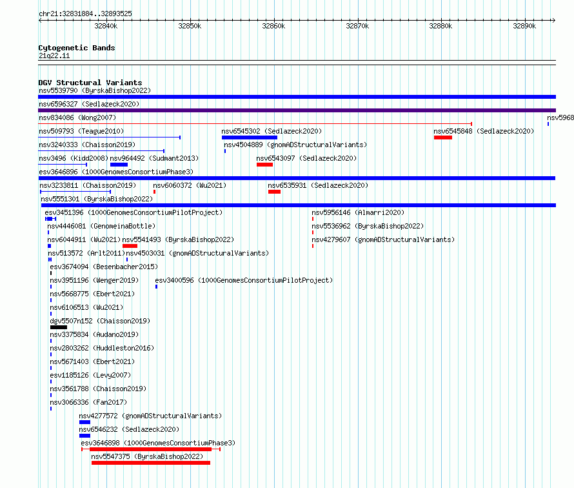Select the nsv5547375 (ByrskaBishop2022) red bar
This screenshot has width=574, height=488.
tap(151, 463)
